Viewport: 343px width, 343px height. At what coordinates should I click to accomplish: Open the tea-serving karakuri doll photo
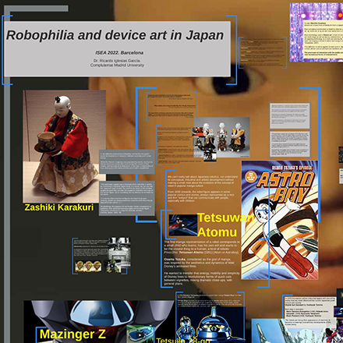coord(64,147)
